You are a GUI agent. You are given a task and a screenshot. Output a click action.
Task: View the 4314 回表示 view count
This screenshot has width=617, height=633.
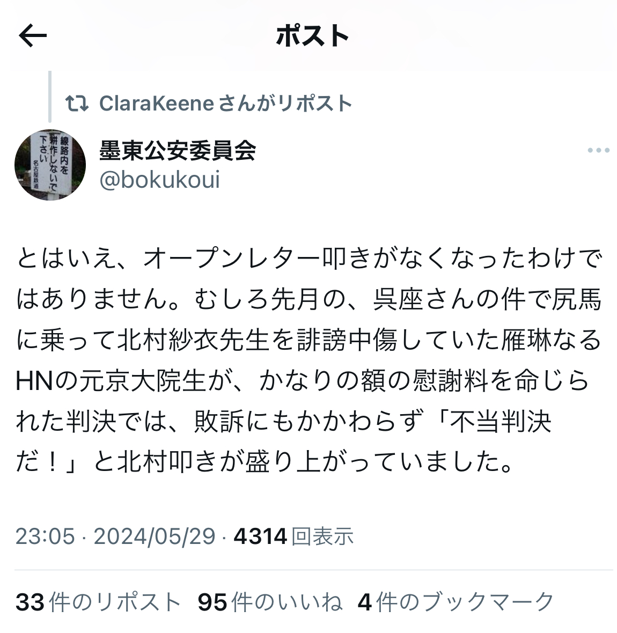293,536
